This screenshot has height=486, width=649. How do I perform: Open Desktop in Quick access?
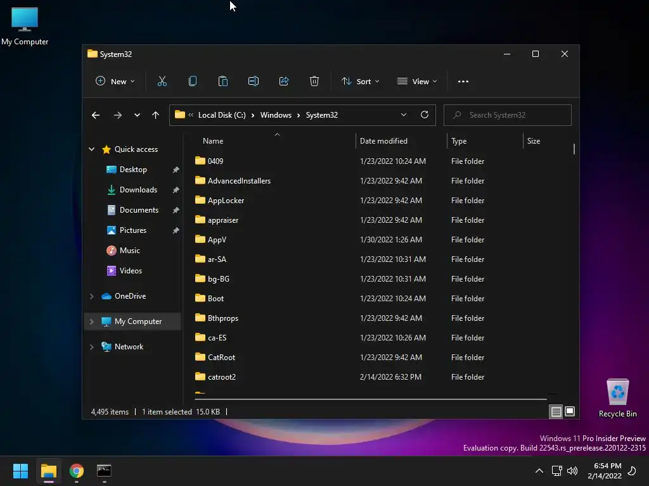133,170
